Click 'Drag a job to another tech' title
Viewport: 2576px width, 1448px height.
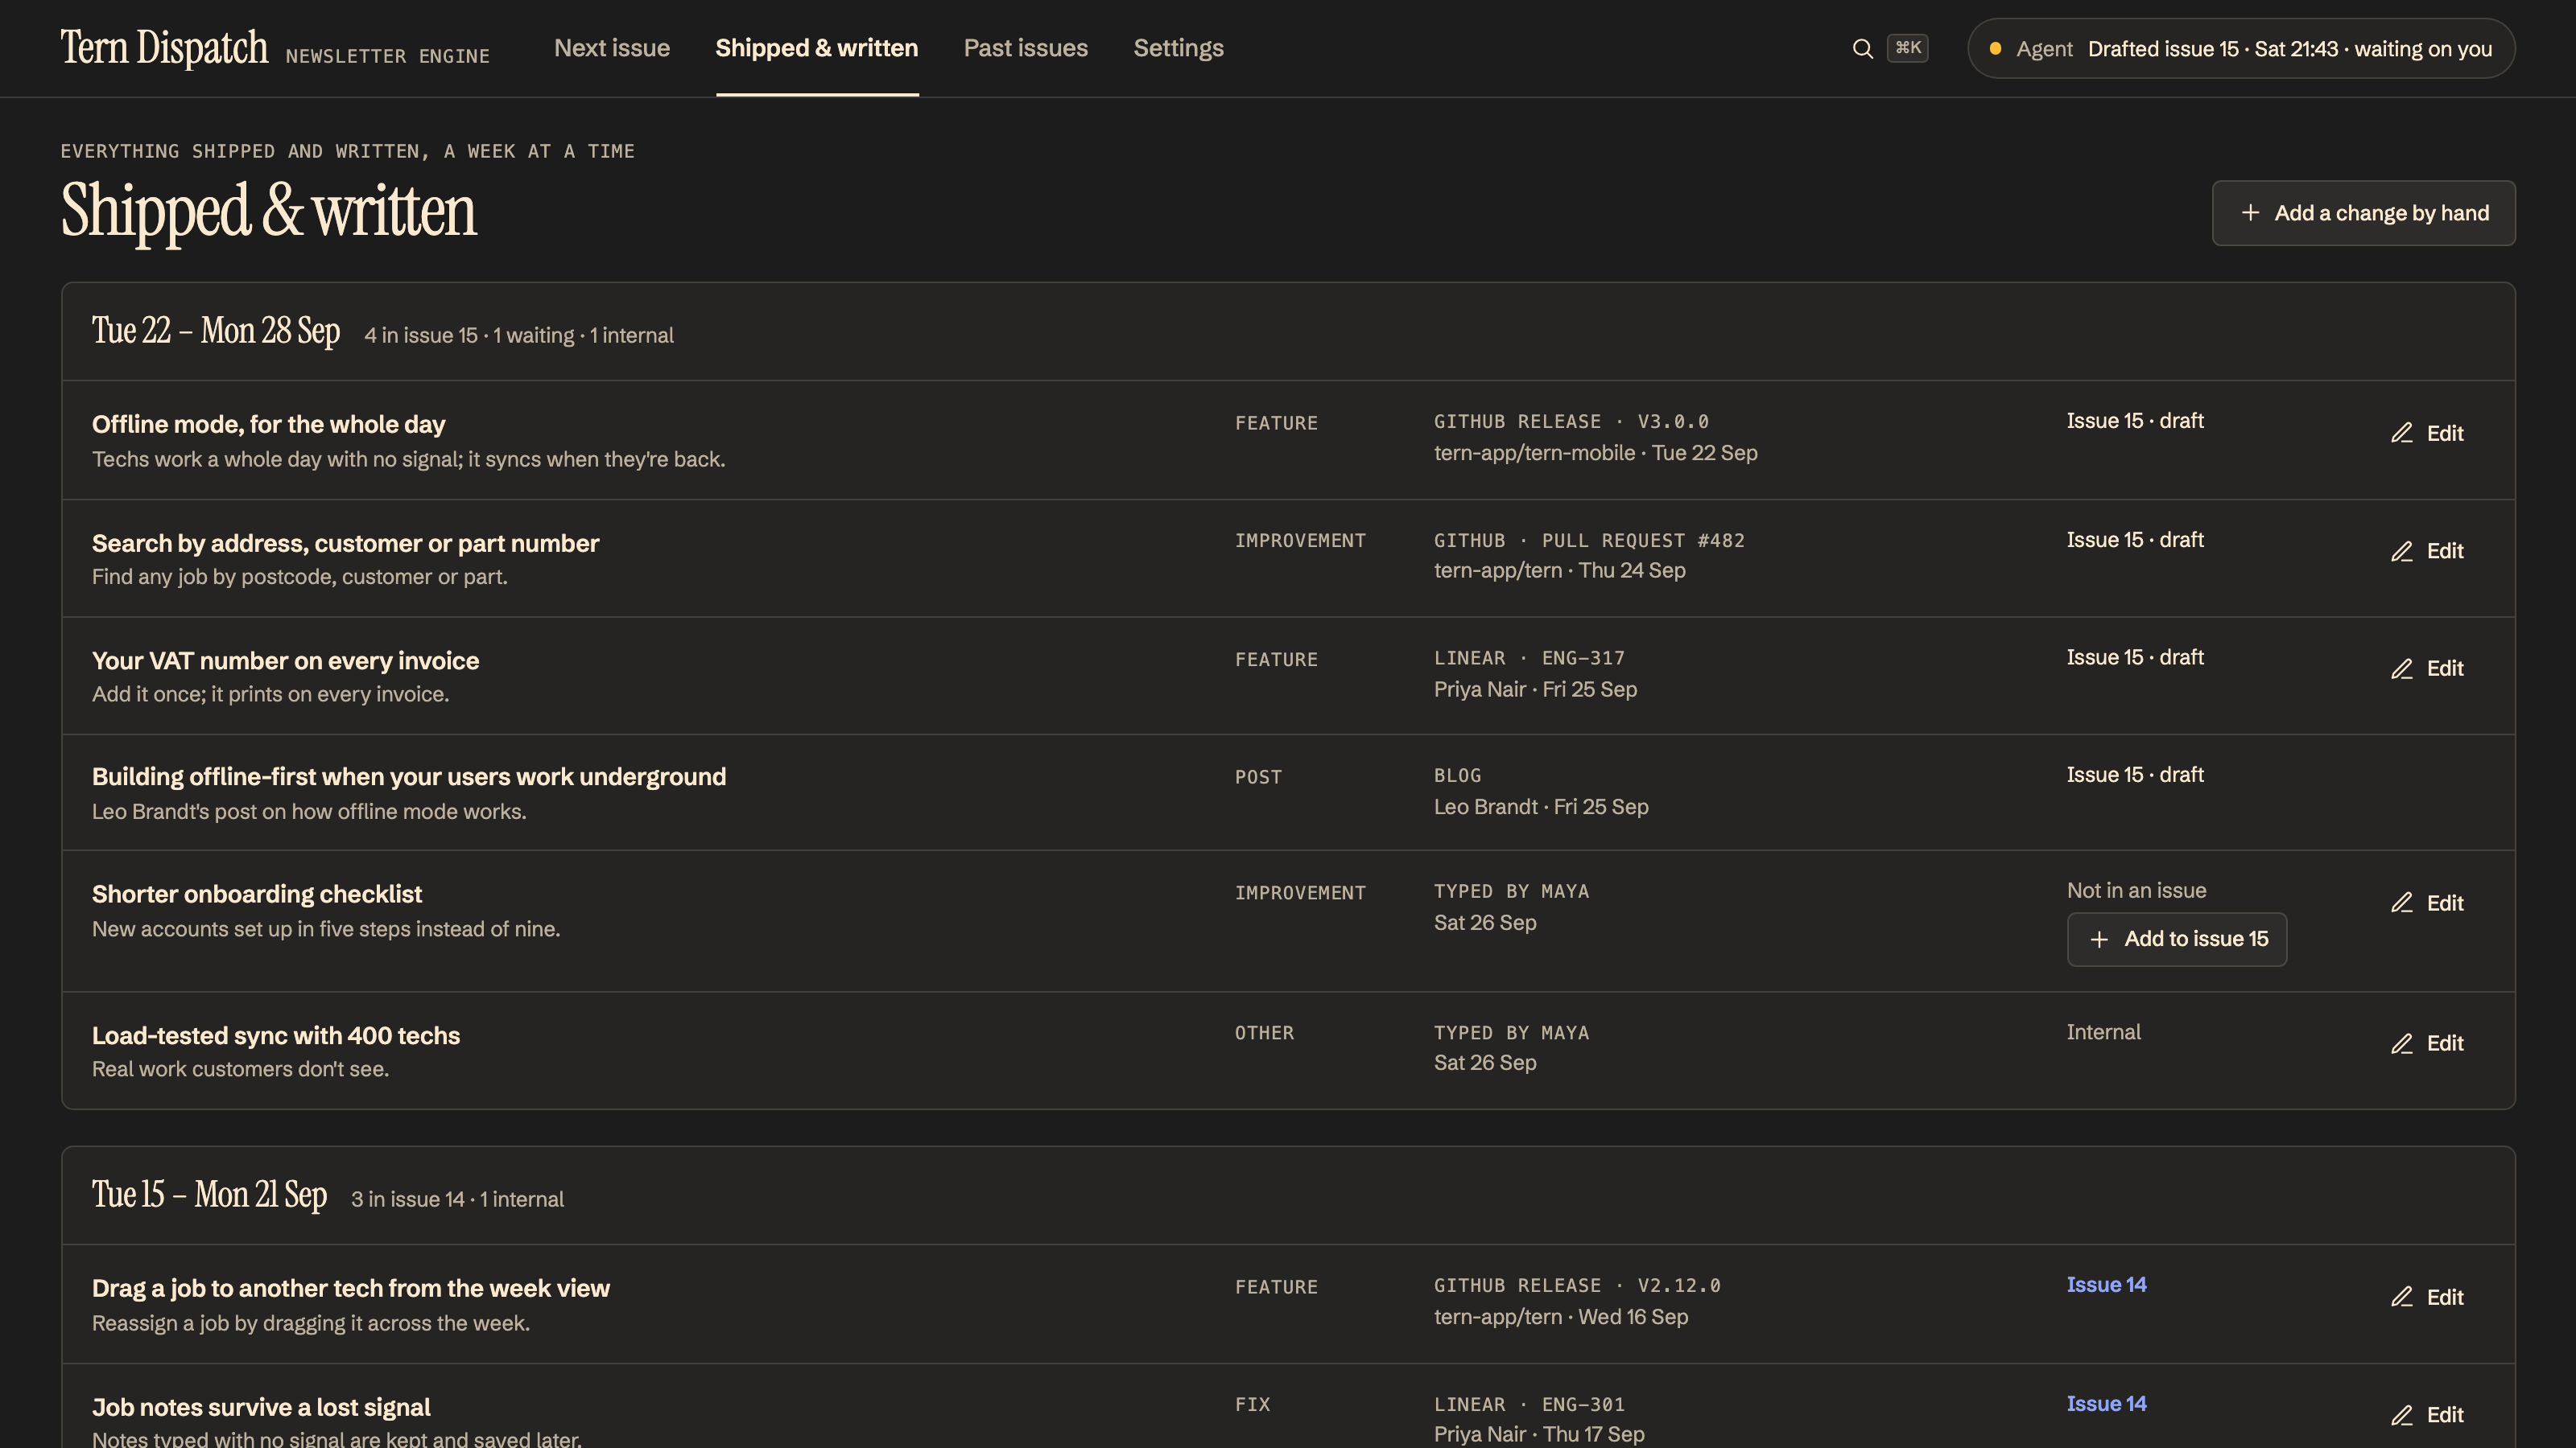[x=351, y=1289]
